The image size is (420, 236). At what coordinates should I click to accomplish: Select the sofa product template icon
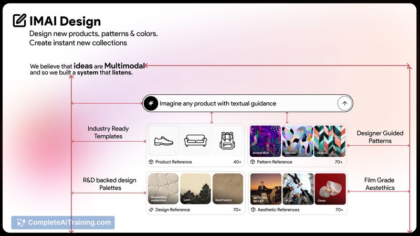click(x=195, y=141)
